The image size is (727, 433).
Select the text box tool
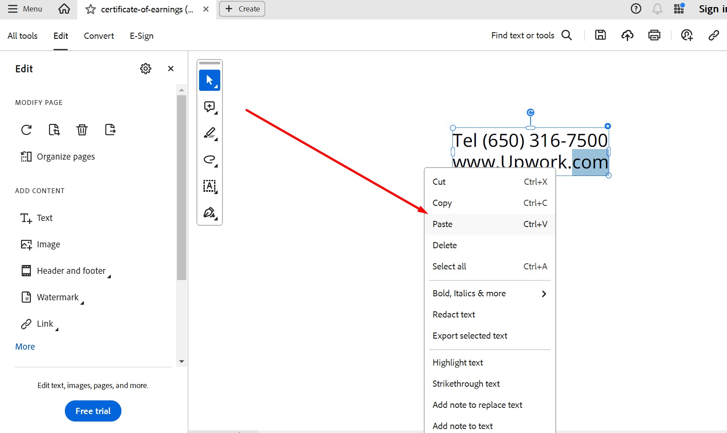pyautogui.click(x=210, y=186)
